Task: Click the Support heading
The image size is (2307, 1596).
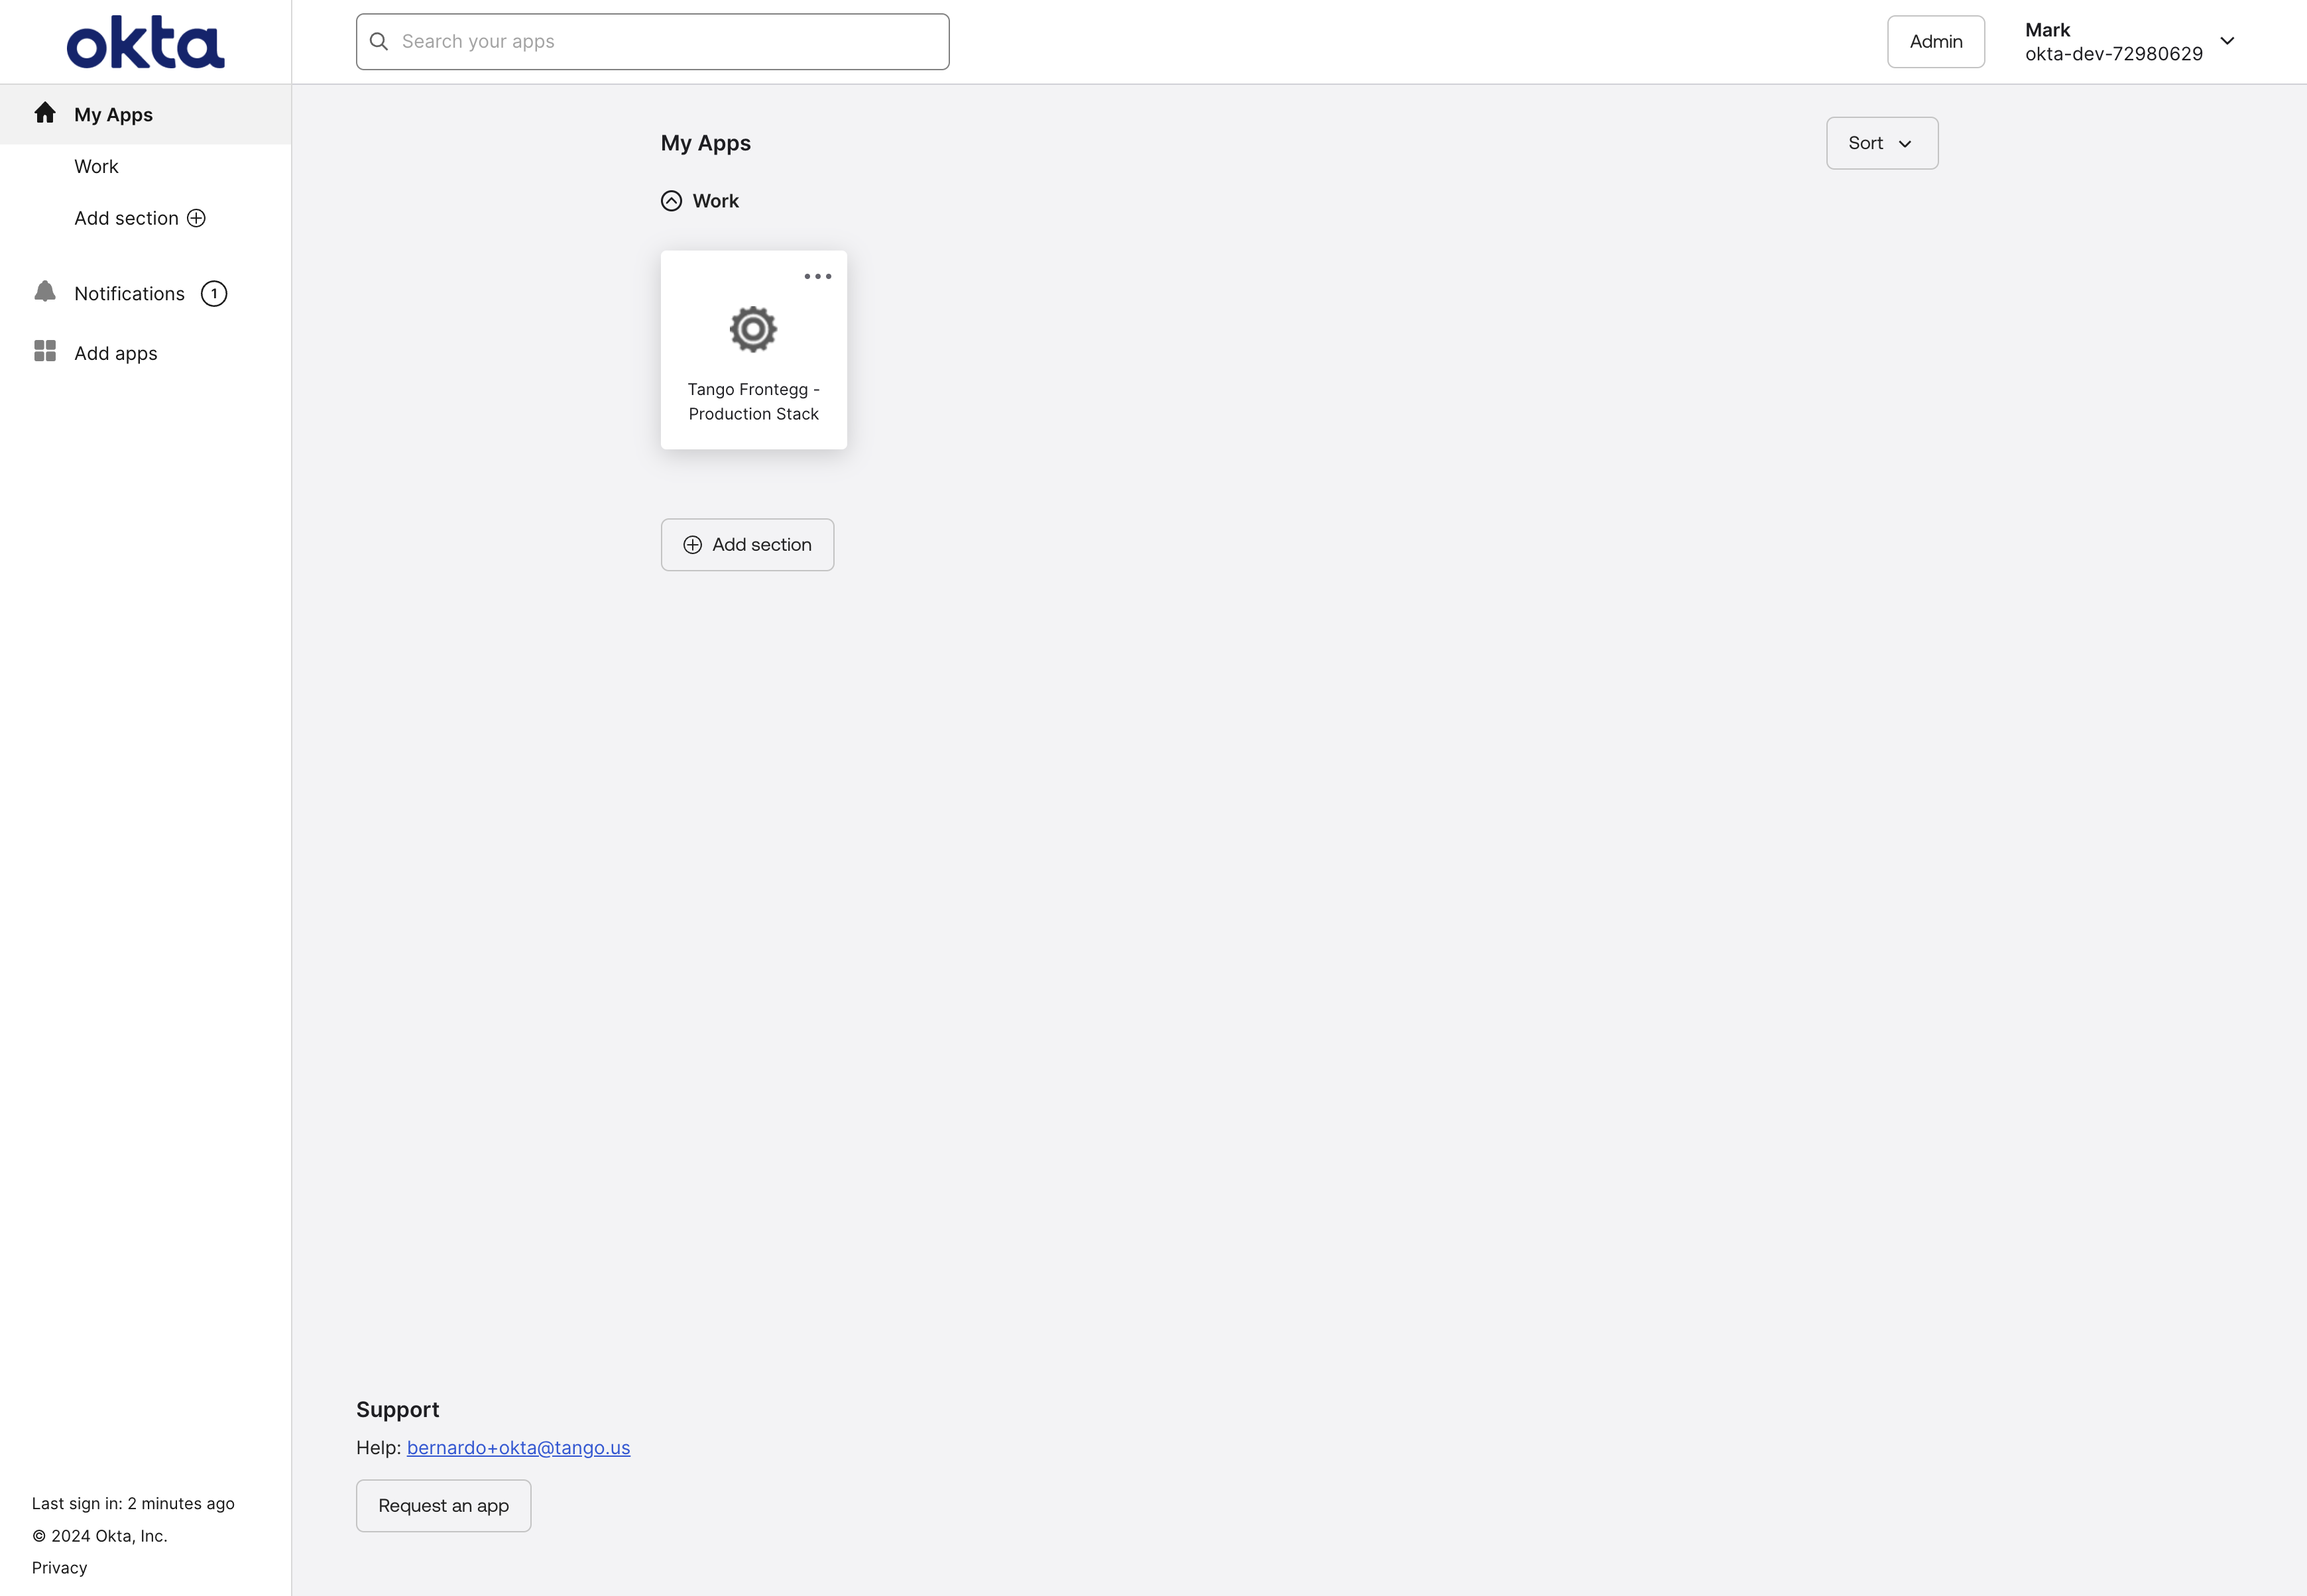Action: (x=398, y=1410)
